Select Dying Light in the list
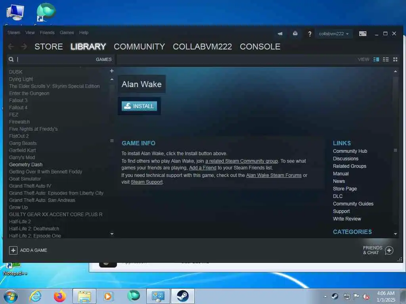 point(21,79)
